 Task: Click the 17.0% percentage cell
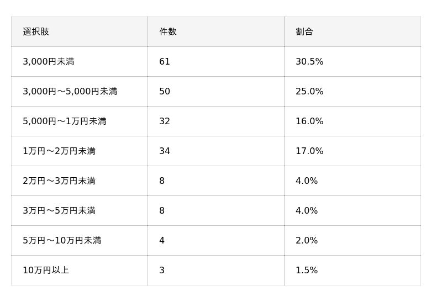pos(352,151)
